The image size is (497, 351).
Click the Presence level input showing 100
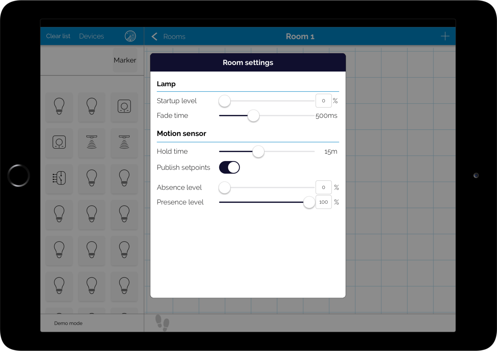(324, 202)
